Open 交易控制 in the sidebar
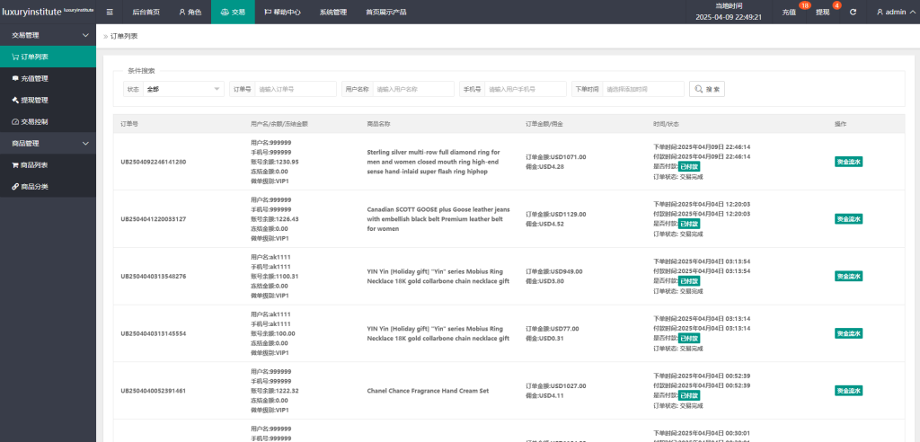 coord(49,122)
